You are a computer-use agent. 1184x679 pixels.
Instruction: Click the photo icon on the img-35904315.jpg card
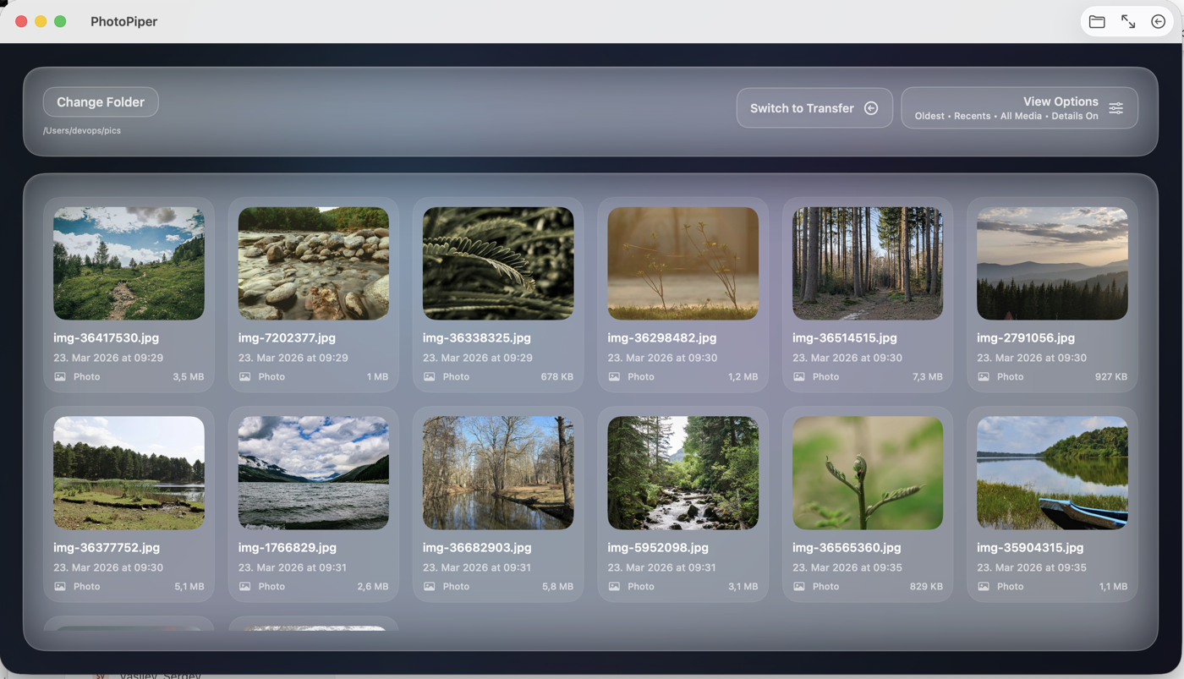pos(983,586)
